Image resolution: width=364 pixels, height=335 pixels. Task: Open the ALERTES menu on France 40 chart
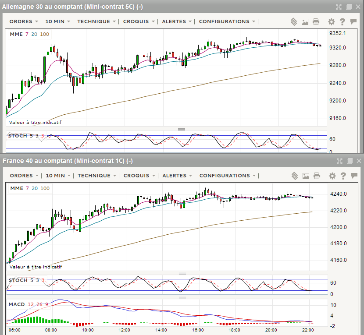pyautogui.click(x=177, y=176)
